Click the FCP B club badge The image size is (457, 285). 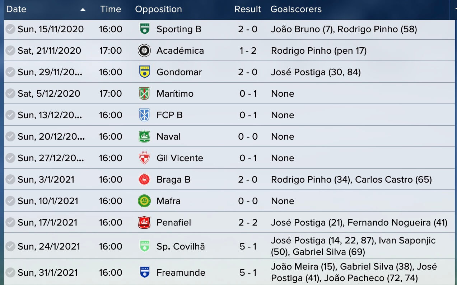(144, 115)
